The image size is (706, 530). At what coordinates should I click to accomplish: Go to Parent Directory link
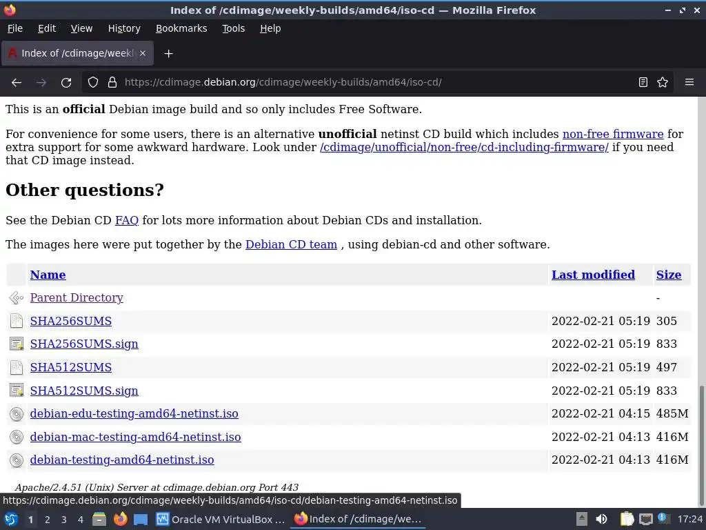click(x=77, y=298)
